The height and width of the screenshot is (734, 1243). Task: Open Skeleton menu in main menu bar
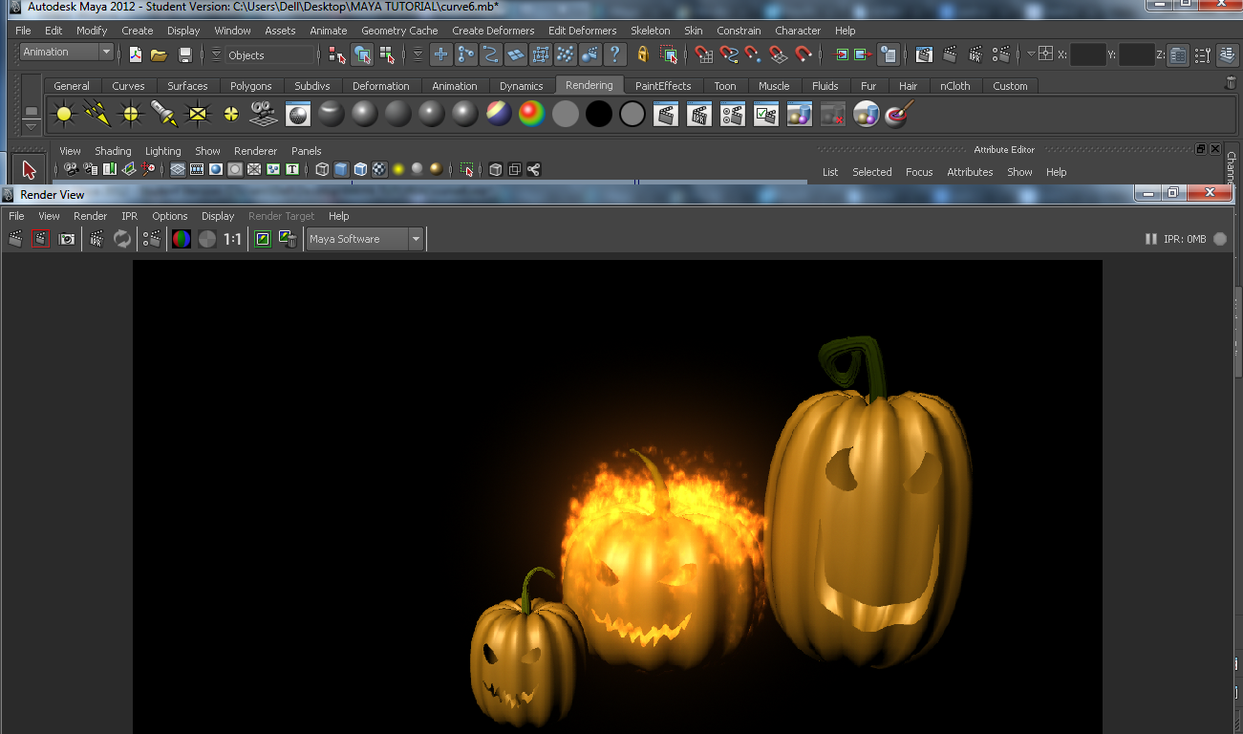[651, 31]
